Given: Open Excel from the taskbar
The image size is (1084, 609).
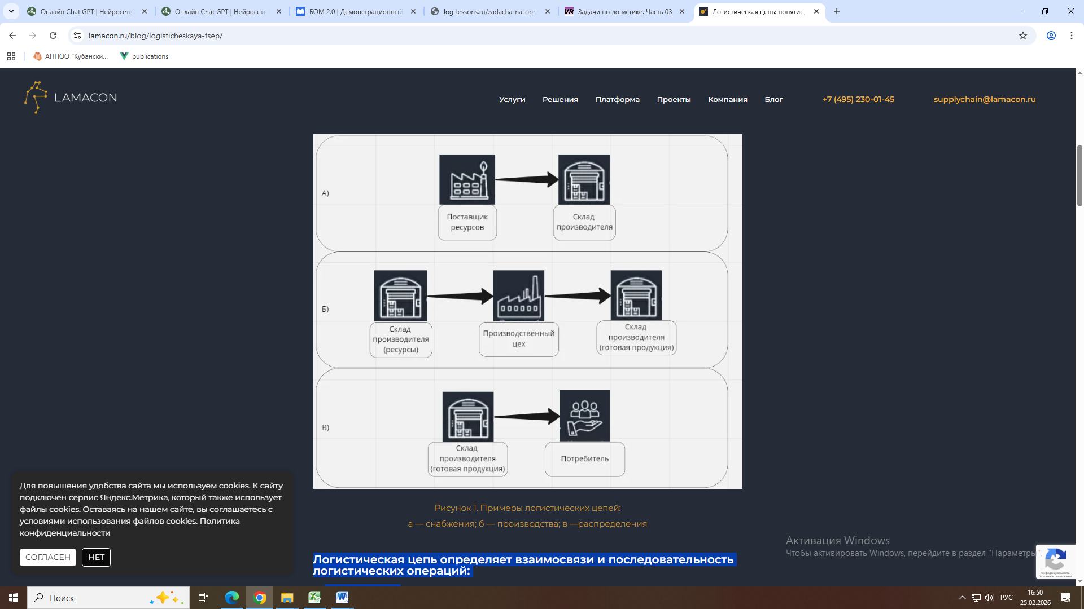Looking at the screenshot, I should (x=314, y=598).
